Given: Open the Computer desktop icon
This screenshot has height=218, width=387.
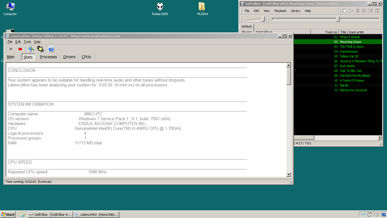Looking at the screenshot, I should (x=10, y=9).
